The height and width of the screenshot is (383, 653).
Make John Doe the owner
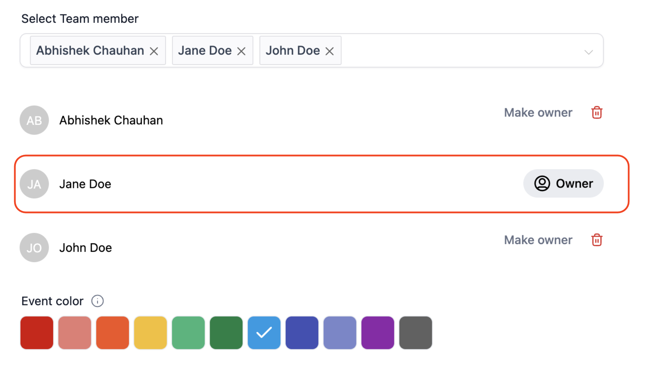tap(538, 240)
